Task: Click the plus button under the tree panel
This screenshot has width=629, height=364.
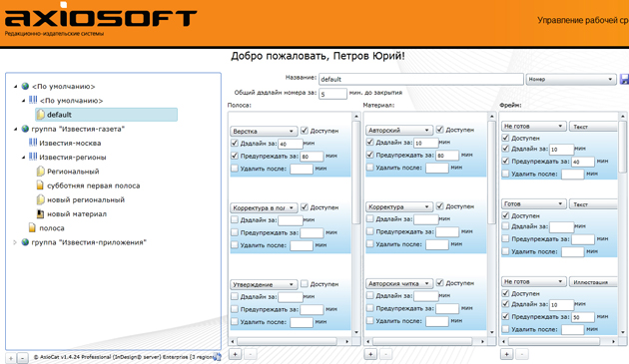Action: (x=11, y=358)
